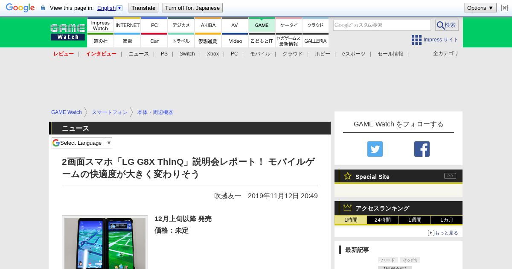Click the PR badge icon

pos(450,176)
